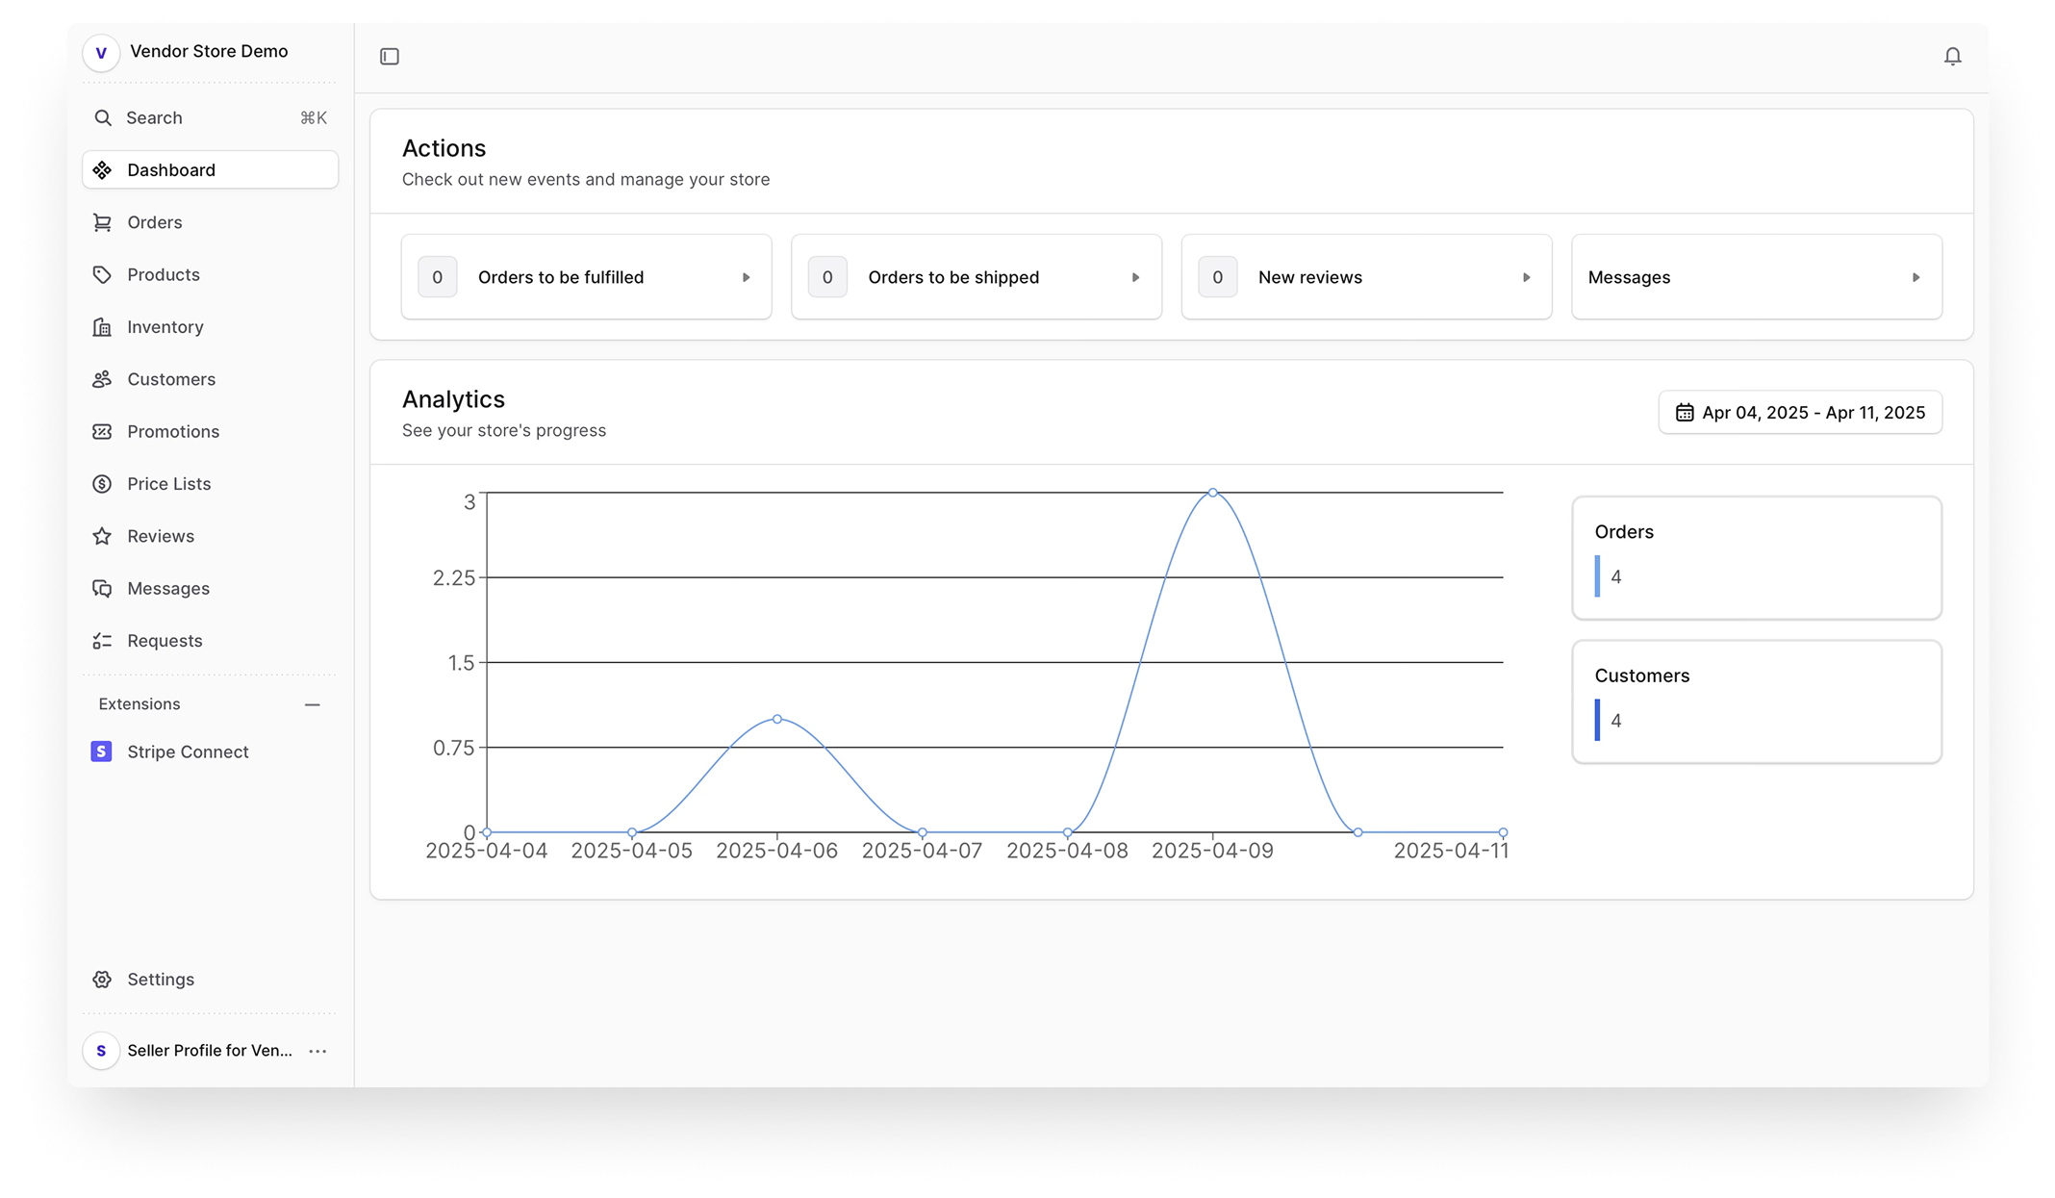This screenshot has width=2055, height=1198.
Task: Click the Stripe Connect S logo icon
Action: 101,752
